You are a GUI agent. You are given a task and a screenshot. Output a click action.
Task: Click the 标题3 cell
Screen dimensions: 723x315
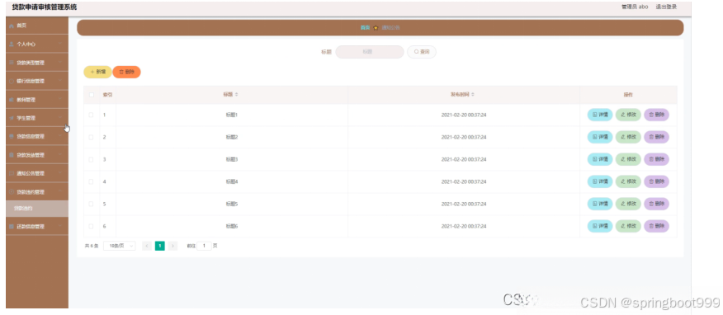tap(231, 159)
